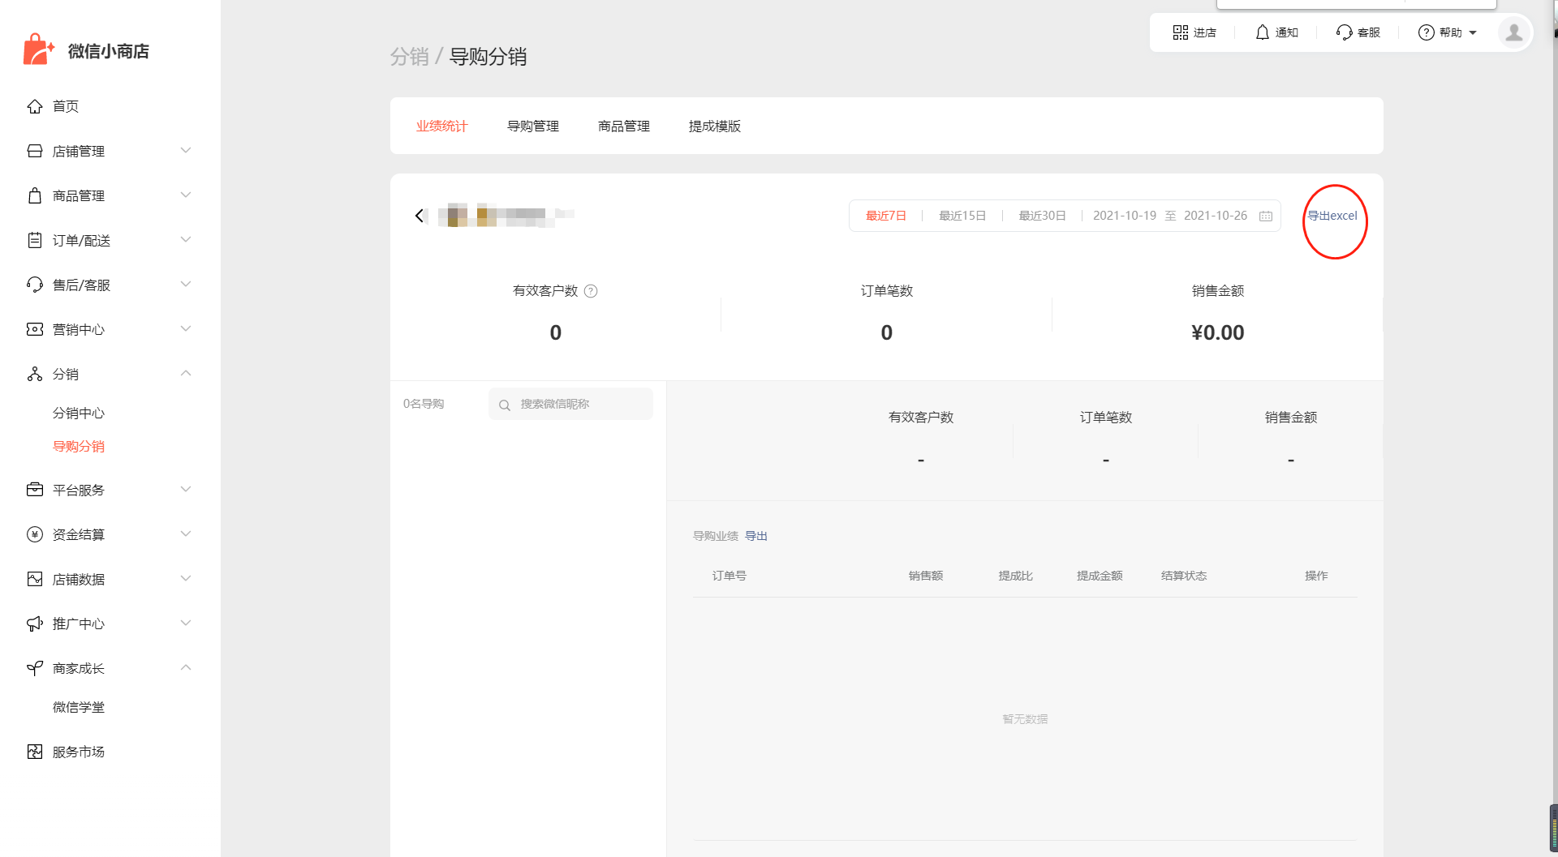Click the 订单号 column header
This screenshot has width=1558, height=857.
point(730,576)
